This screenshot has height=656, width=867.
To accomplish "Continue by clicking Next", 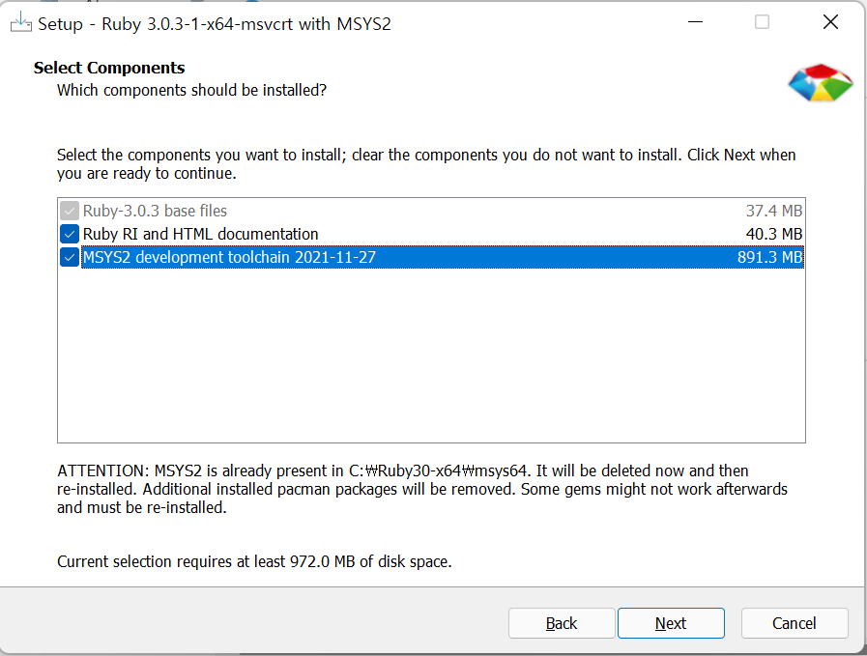I will click(671, 623).
